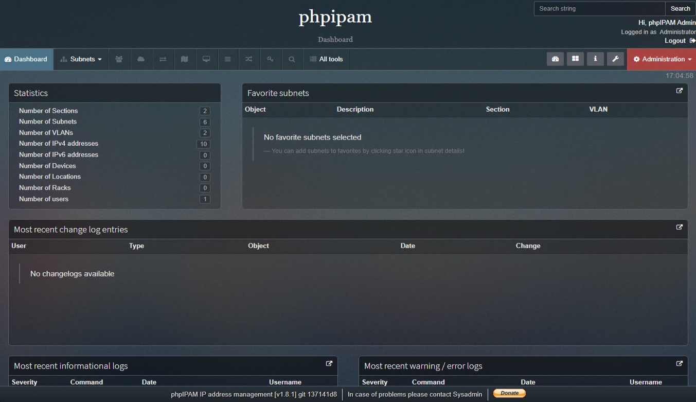Click Most recent warning / error logs title
The height and width of the screenshot is (402, 696).
[423, 366]
